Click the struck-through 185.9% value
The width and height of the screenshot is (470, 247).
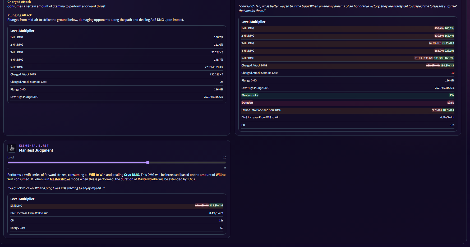439,51
